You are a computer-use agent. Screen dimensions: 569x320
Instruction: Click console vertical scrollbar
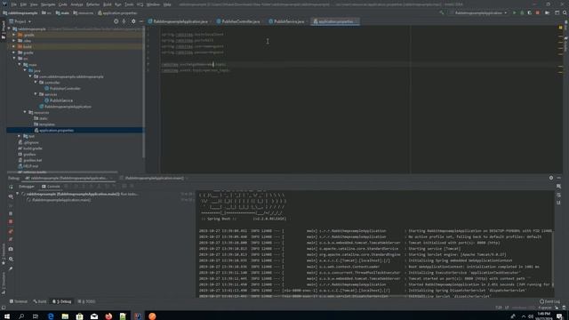(x=553, y=260)
